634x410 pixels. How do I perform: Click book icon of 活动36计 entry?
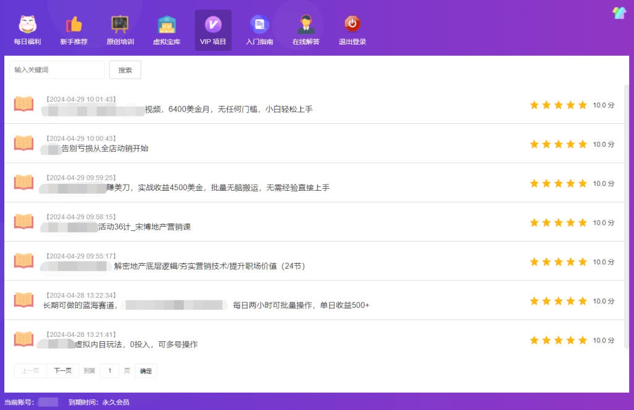pyautogui.click(x=24, y=222)
